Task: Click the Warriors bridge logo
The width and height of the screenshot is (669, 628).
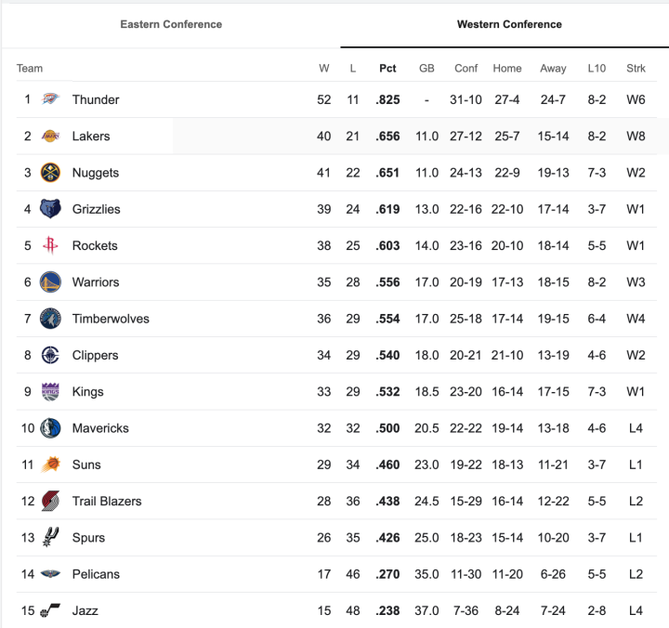Action: pyautogui.click(x=50, y=282)
